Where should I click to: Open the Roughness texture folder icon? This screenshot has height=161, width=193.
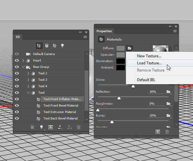pyautogui.click(x=169, y=104)
